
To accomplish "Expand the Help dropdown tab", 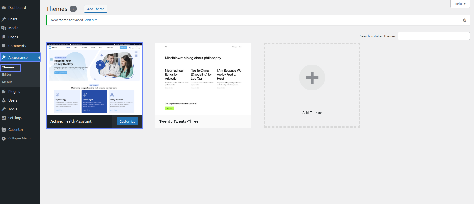I will tap(460, 4).
